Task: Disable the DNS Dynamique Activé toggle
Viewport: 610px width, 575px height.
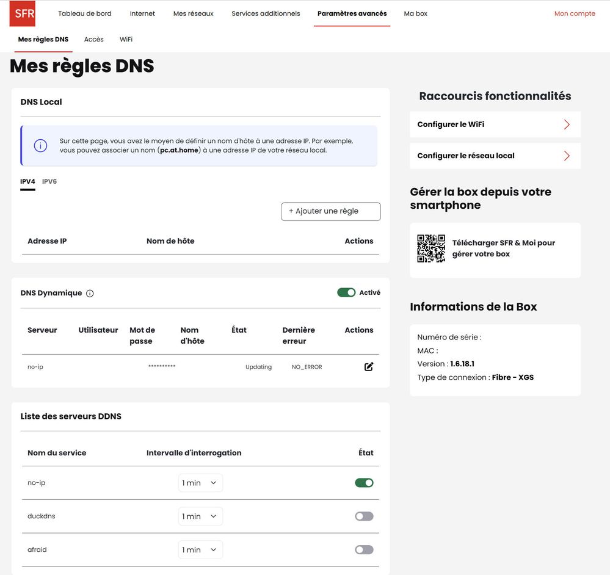Action: (346, 292)
